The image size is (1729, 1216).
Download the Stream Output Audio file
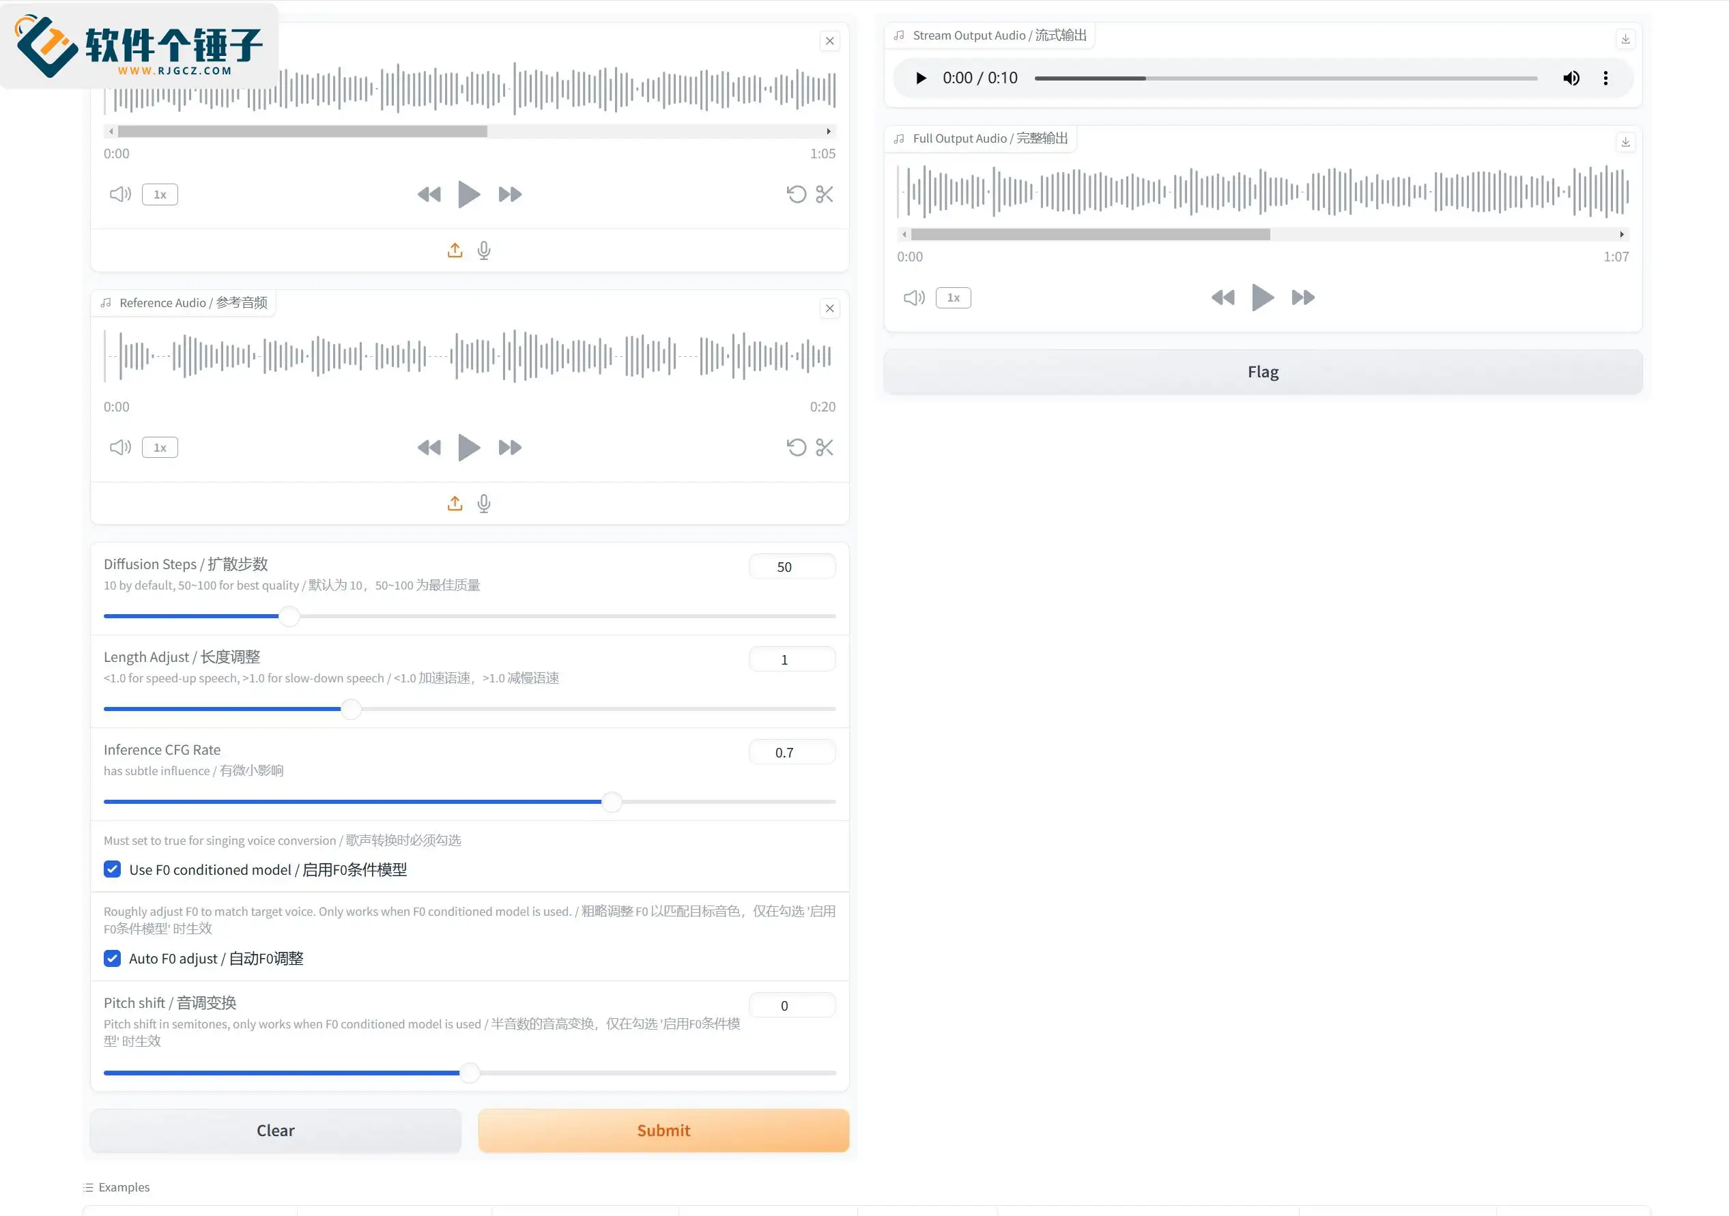coord(1625,39)
